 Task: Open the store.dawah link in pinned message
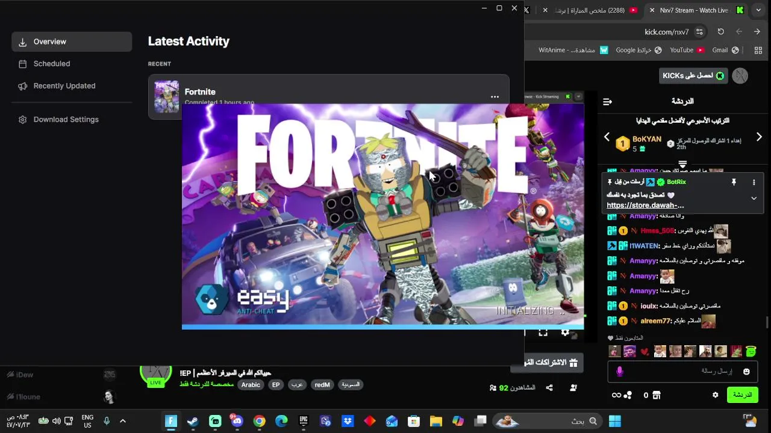(645, 206)
